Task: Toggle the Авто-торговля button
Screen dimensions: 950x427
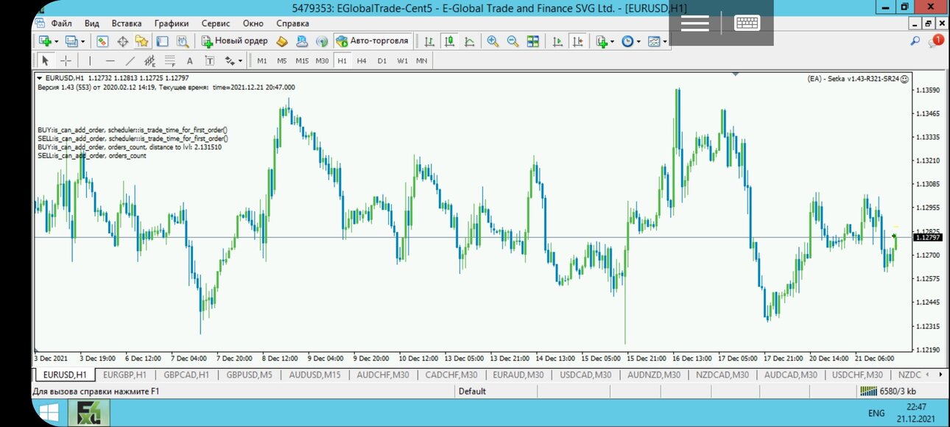Action: coord(373,41)
